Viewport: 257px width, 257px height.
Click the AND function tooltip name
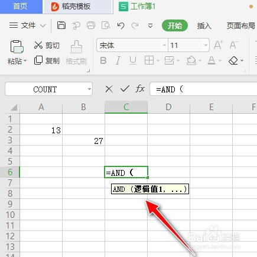(119, 189)
